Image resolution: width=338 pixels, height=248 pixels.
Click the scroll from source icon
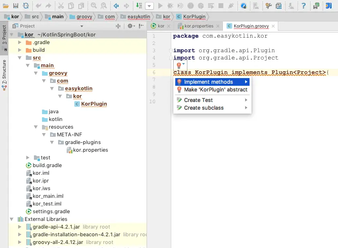coord(118,26)
